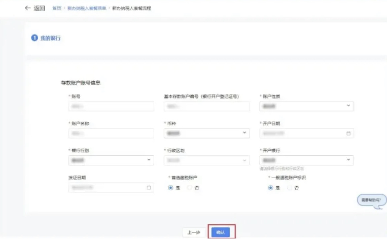Focus the 账户名称 text field
This screenshot has height=239, width=387.
pyautogui.click(x=111, y=133)
